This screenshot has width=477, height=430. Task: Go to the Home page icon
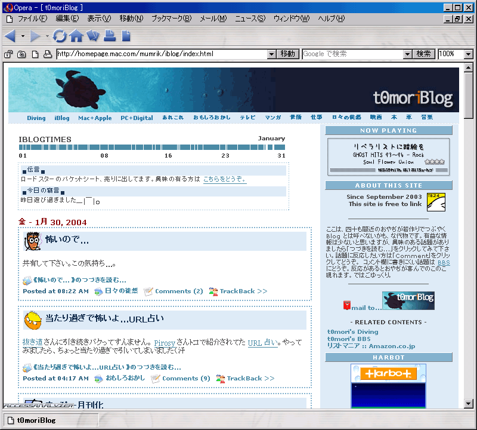[76, 36]
